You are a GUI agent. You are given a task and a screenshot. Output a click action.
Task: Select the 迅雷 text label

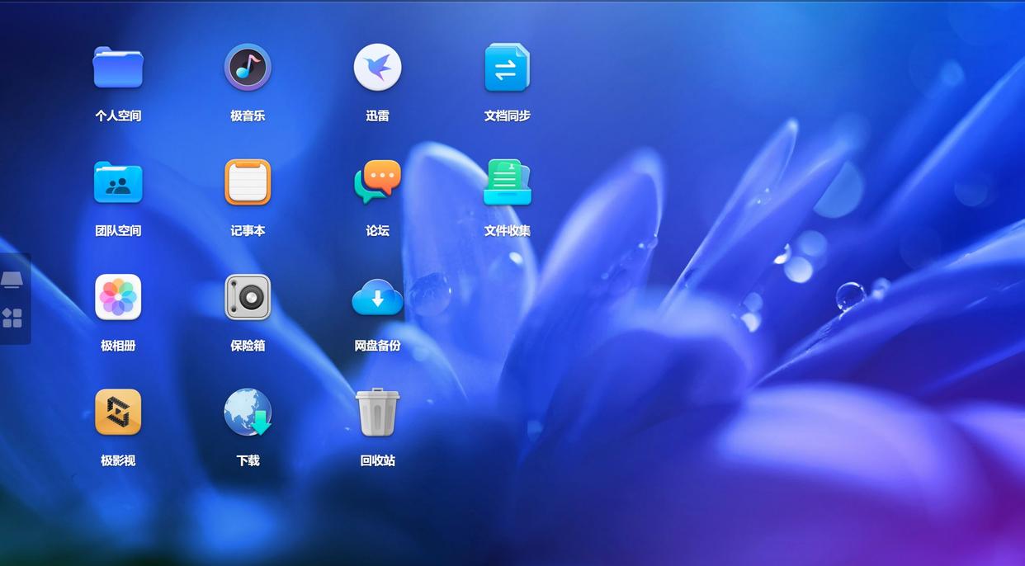tap(377, 116)
